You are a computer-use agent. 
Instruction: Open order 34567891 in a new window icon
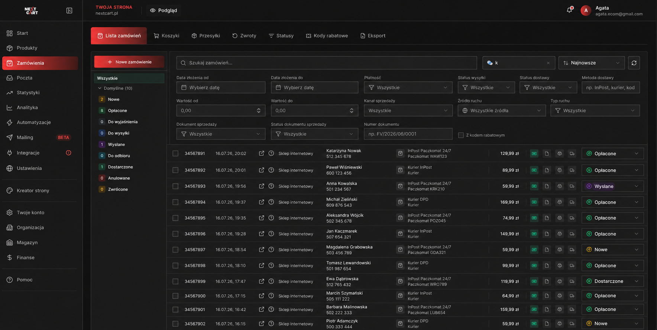(x=262, y=153)
